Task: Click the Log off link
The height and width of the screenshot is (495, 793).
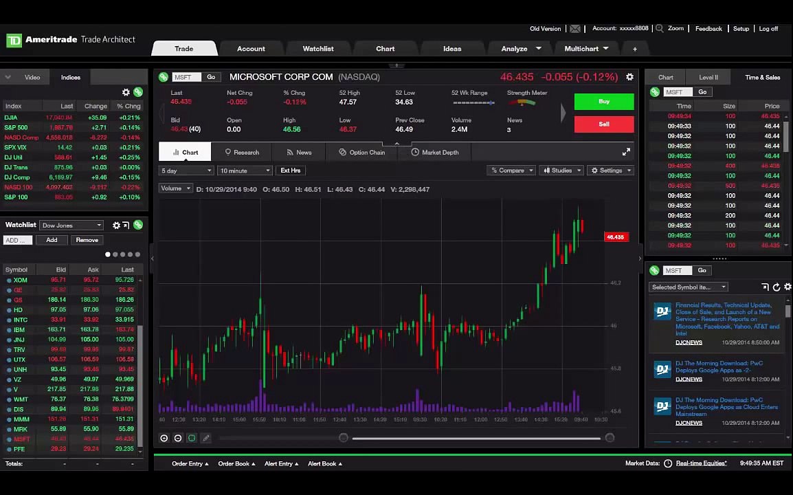Action: [x=768, y=29]
